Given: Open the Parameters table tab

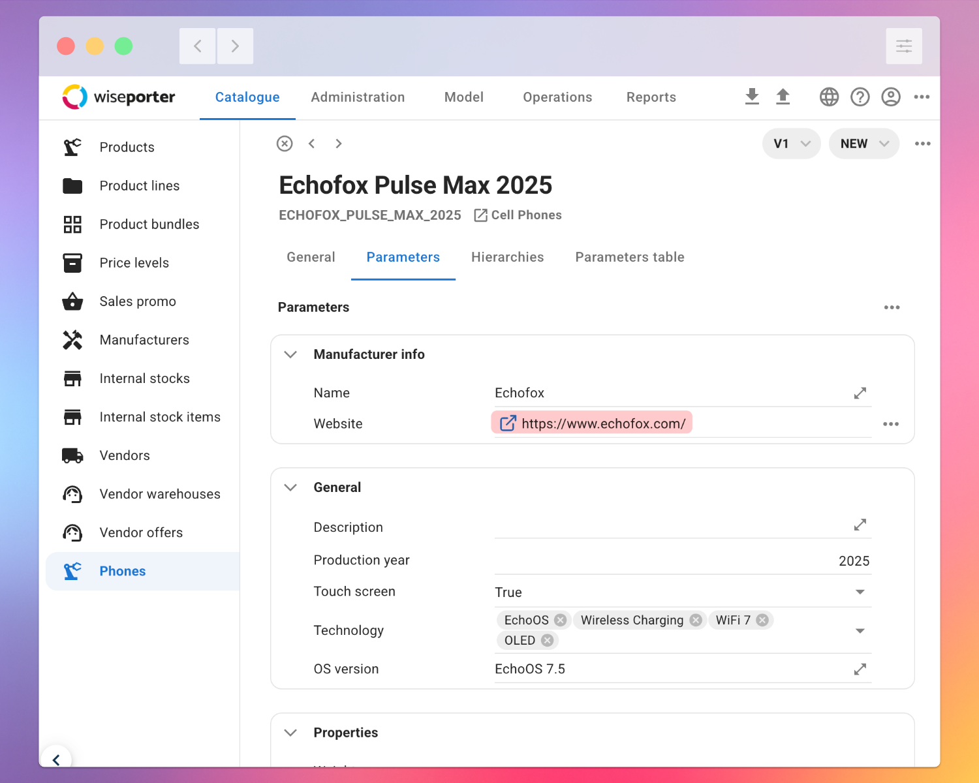Looking at the screenshot, I should [630, 257].
